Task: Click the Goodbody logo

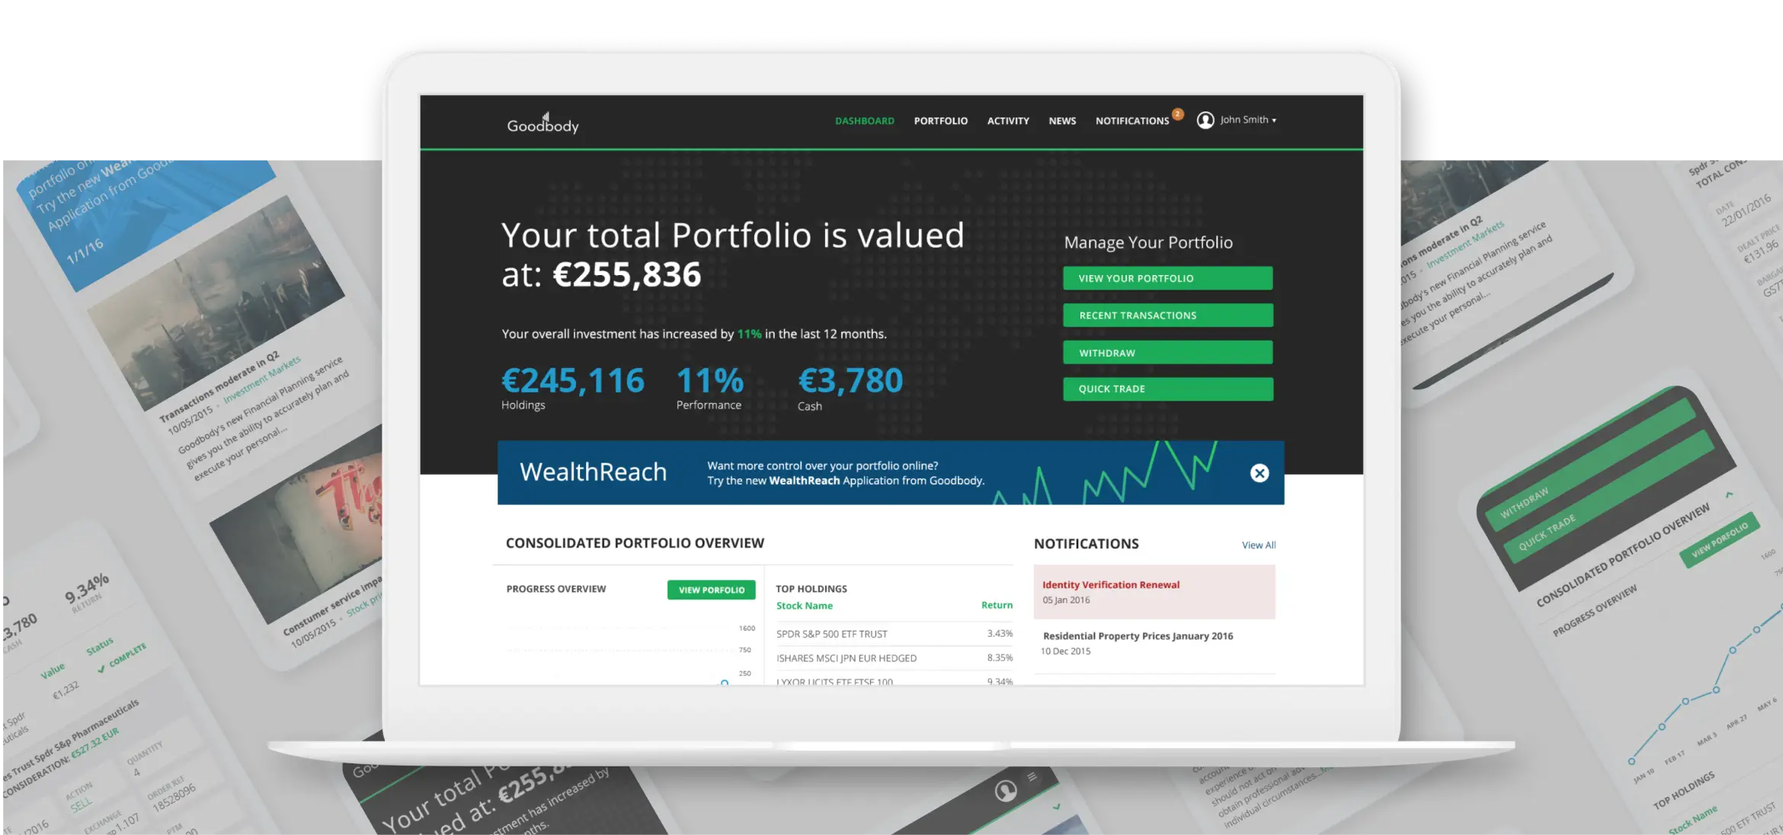Action: tap(543, 124)
